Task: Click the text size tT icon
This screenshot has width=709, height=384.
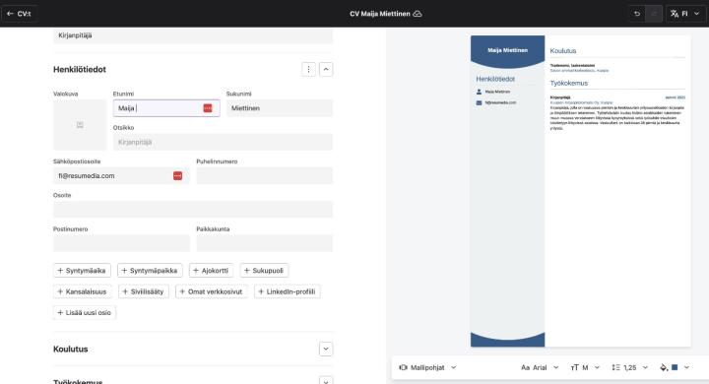Action: (574, 367)
